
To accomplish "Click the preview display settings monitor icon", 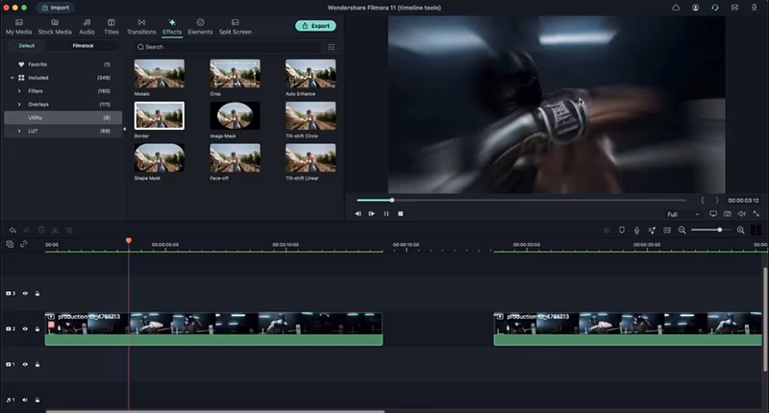I will (x=713, y=213).
